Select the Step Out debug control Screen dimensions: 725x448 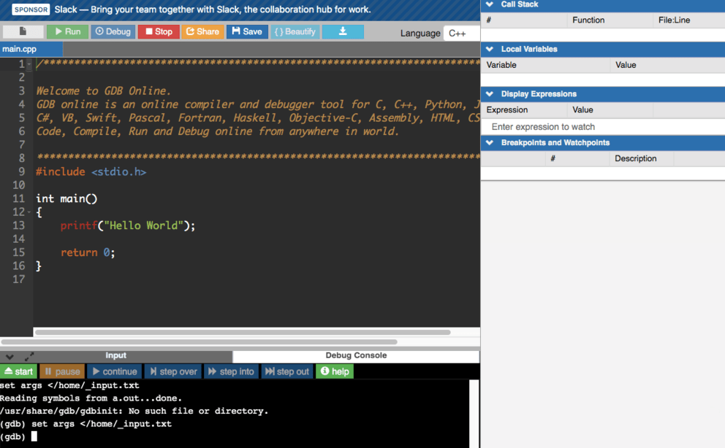pos(286,371)
